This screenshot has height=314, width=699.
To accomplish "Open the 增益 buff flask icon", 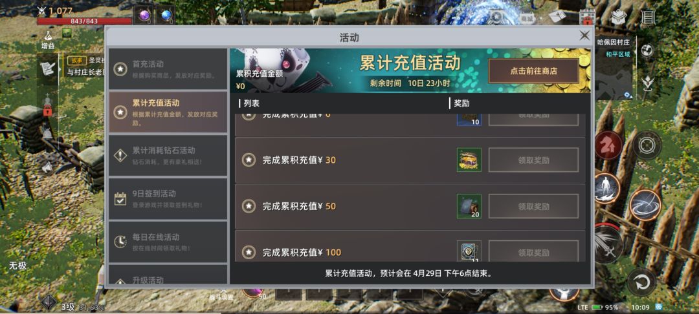I will (48, 40).
